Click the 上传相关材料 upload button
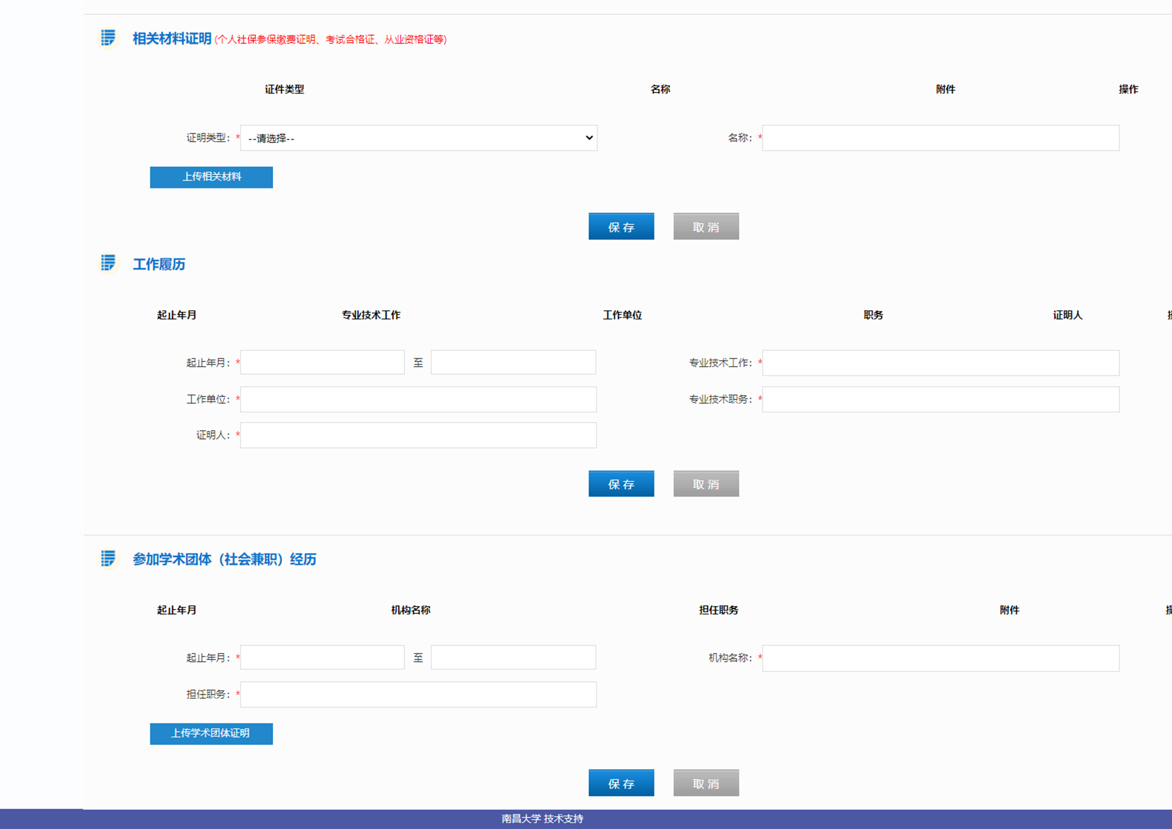The height and width of the screenshot is (829, 1172). [211, 177]
